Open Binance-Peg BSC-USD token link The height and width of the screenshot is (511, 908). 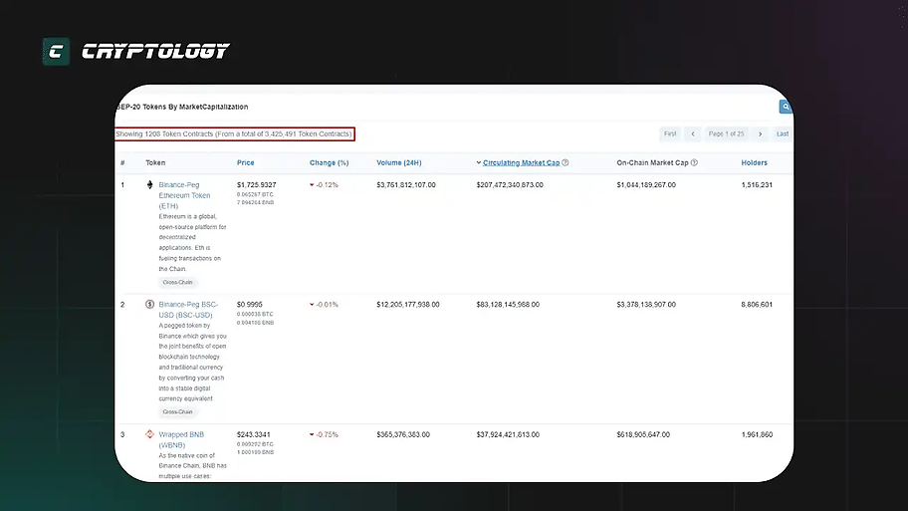click(188, 310)
